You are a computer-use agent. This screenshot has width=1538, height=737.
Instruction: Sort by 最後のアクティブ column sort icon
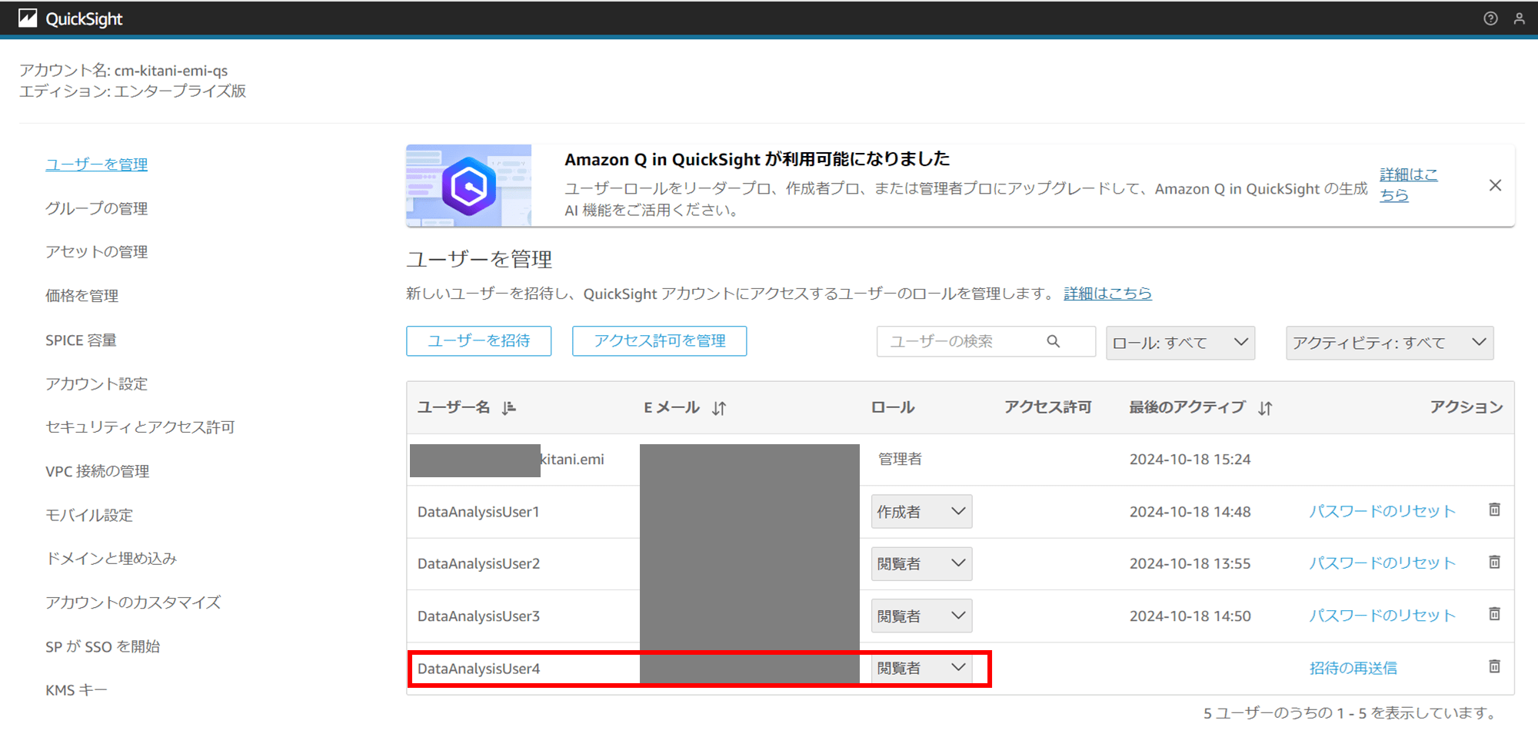1265,408
